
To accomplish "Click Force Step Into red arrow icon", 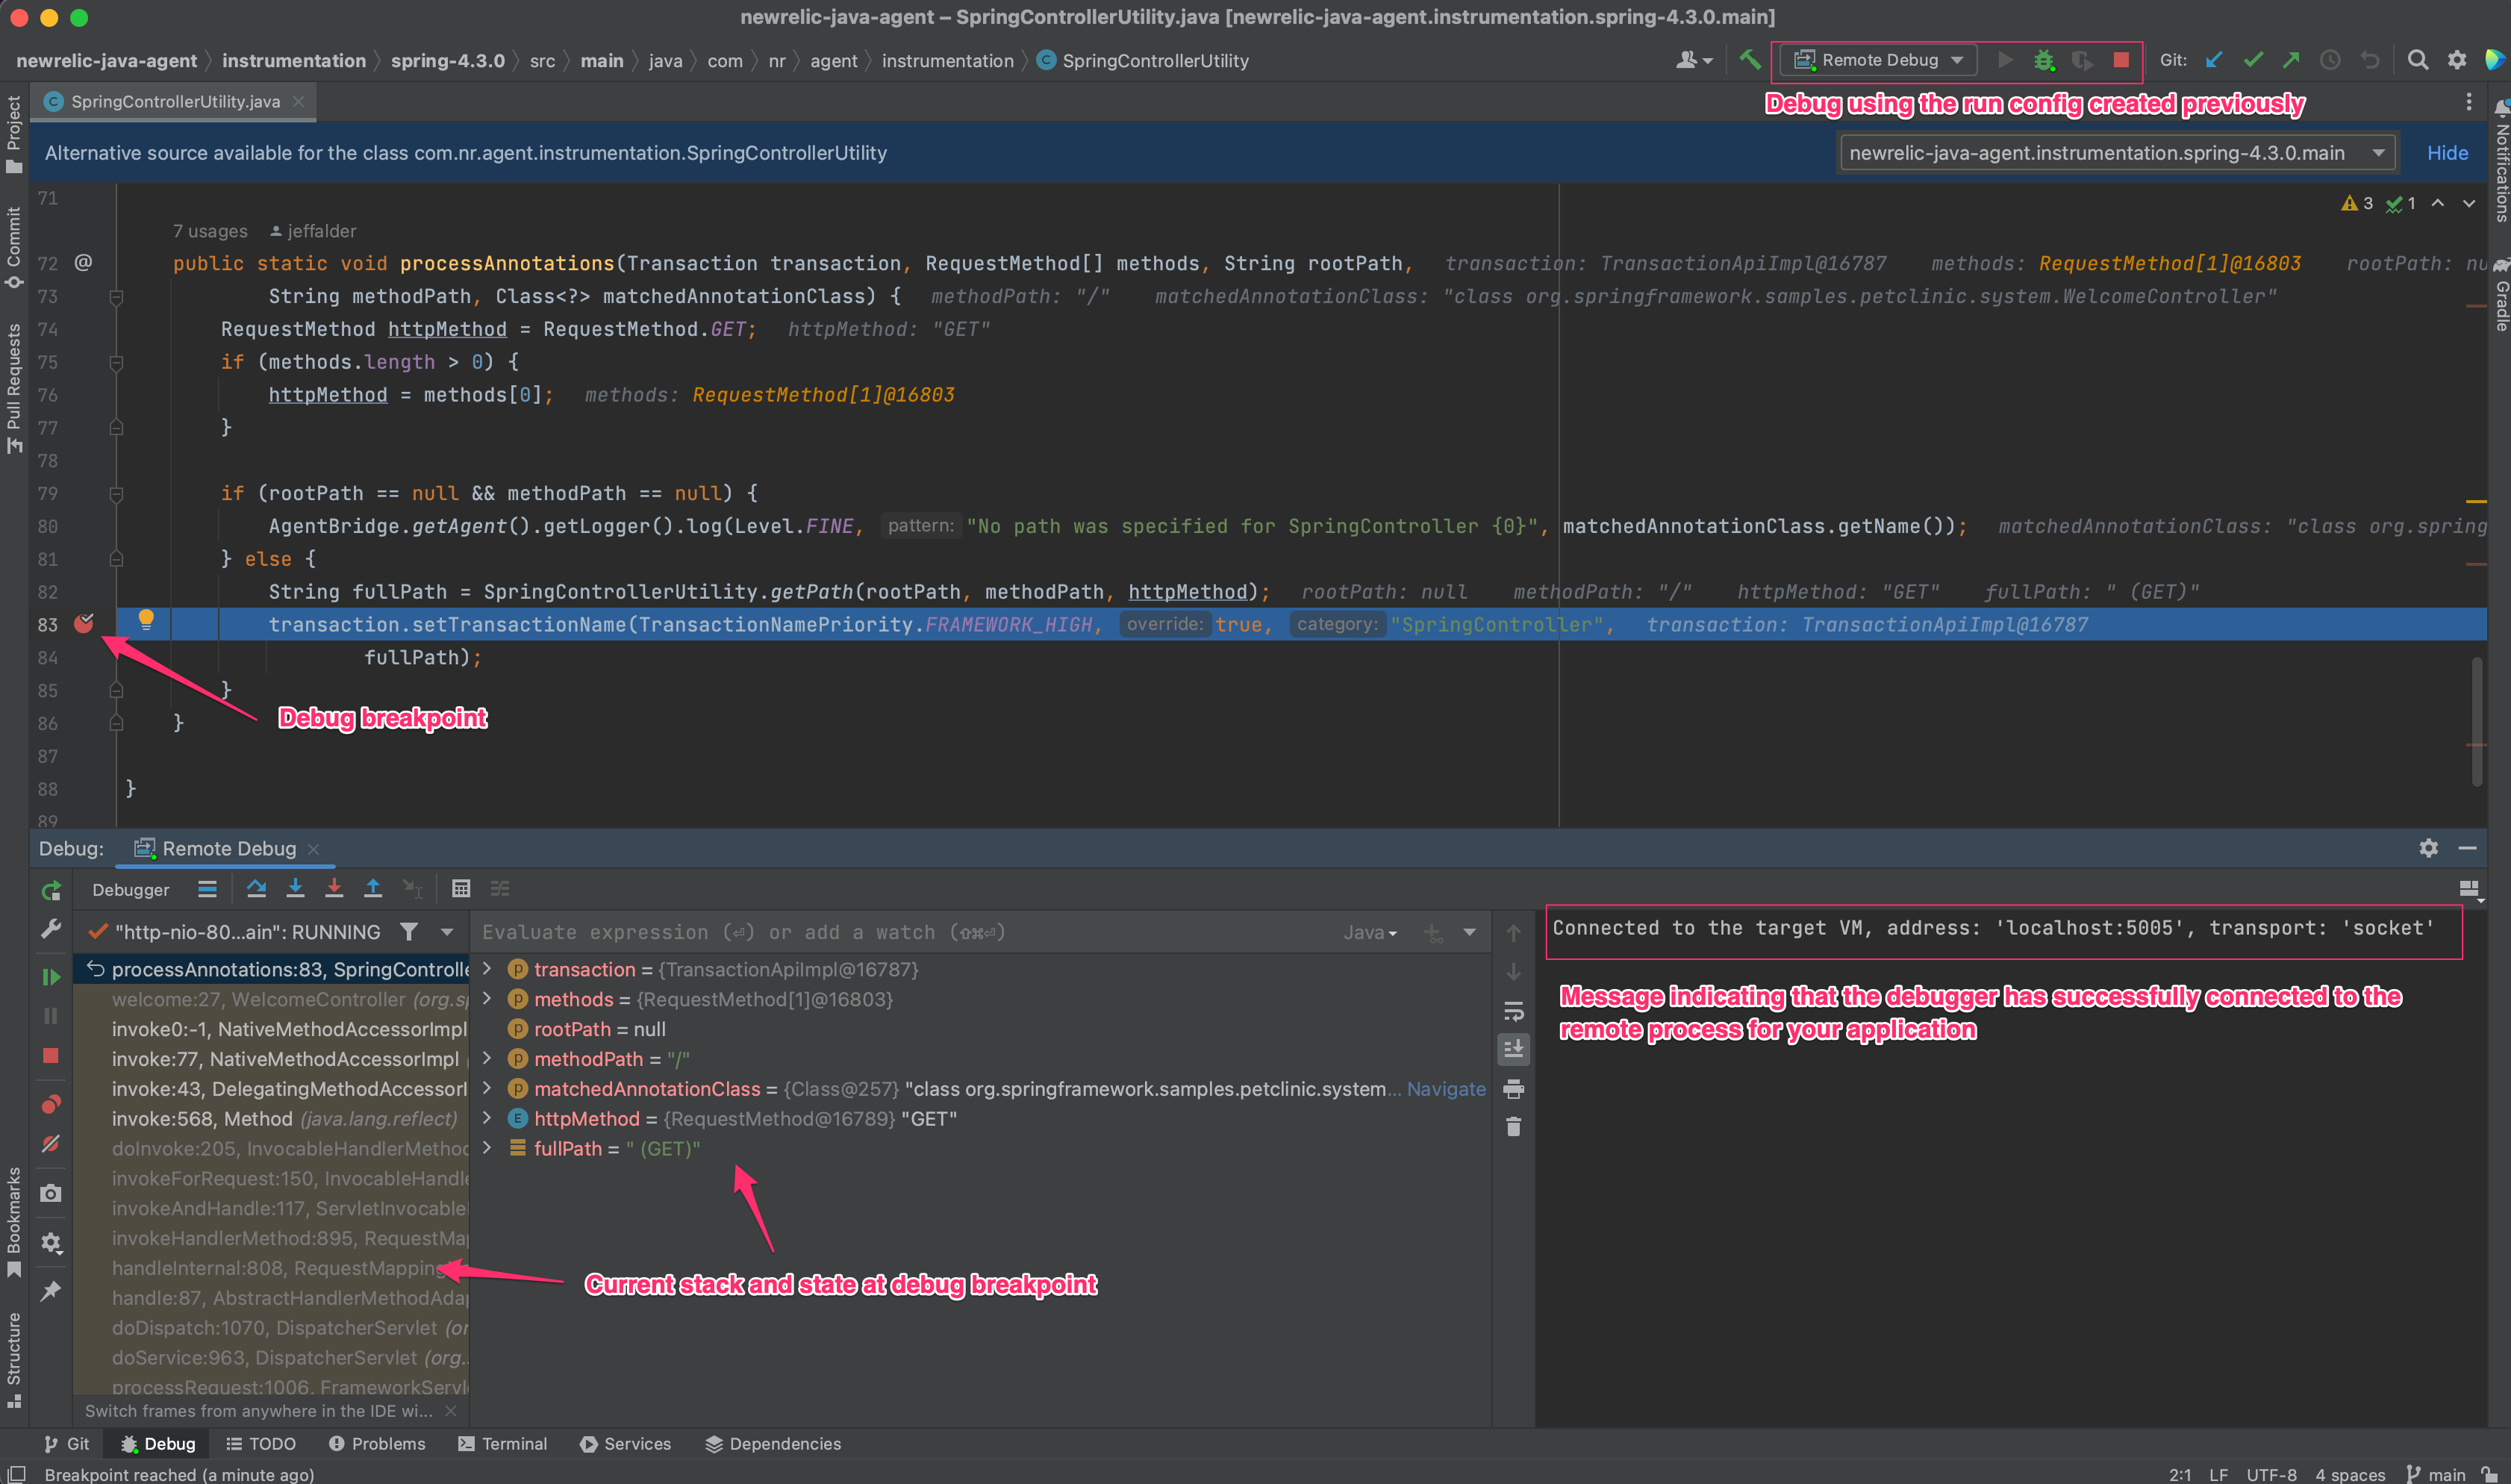I will pos(334,888).
